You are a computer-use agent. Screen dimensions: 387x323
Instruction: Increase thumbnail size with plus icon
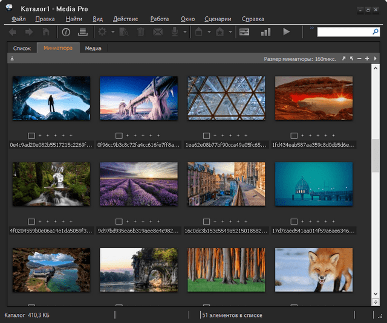[367, 59]
